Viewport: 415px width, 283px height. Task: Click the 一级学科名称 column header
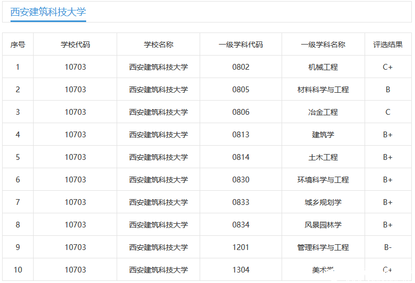323,45
